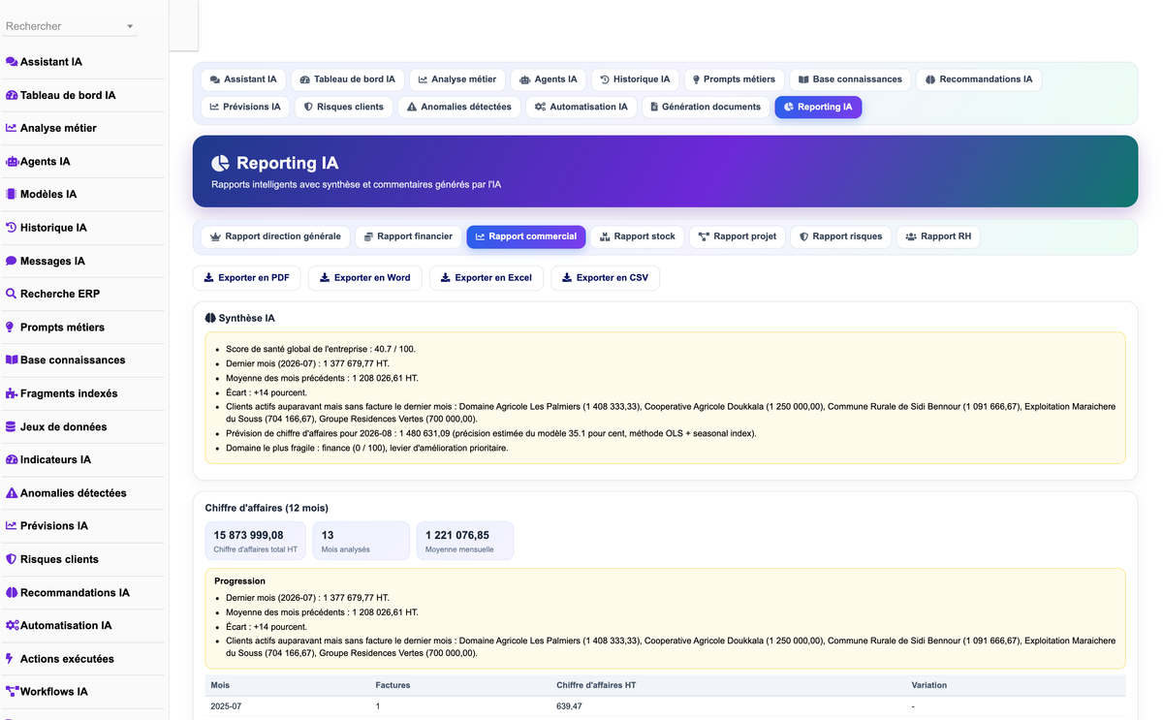Select the Rapport direction générale report
This screenshot has width=1163, height=720.
click(x=275, y=236)
